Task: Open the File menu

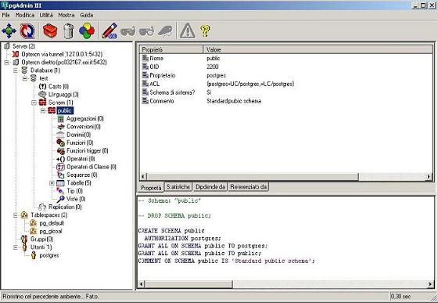Action: pos(5,15)
